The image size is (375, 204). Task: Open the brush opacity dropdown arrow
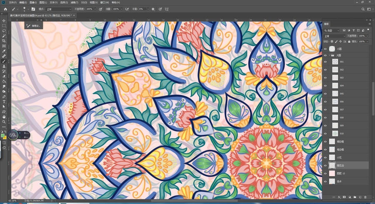pos(95,9)
